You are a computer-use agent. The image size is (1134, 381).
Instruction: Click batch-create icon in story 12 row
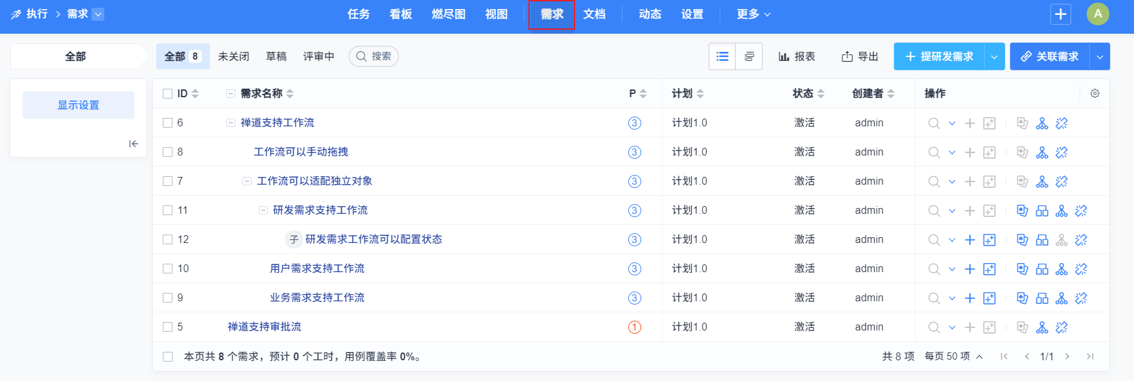click(x=989, y=240)
